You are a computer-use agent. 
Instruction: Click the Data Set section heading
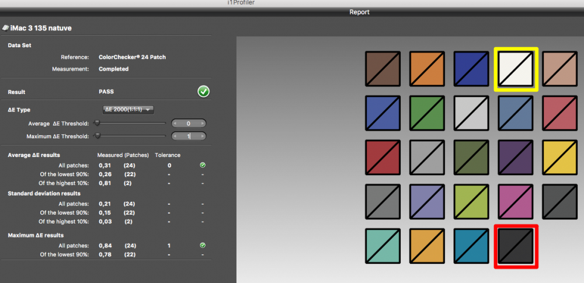click(20, 45)
